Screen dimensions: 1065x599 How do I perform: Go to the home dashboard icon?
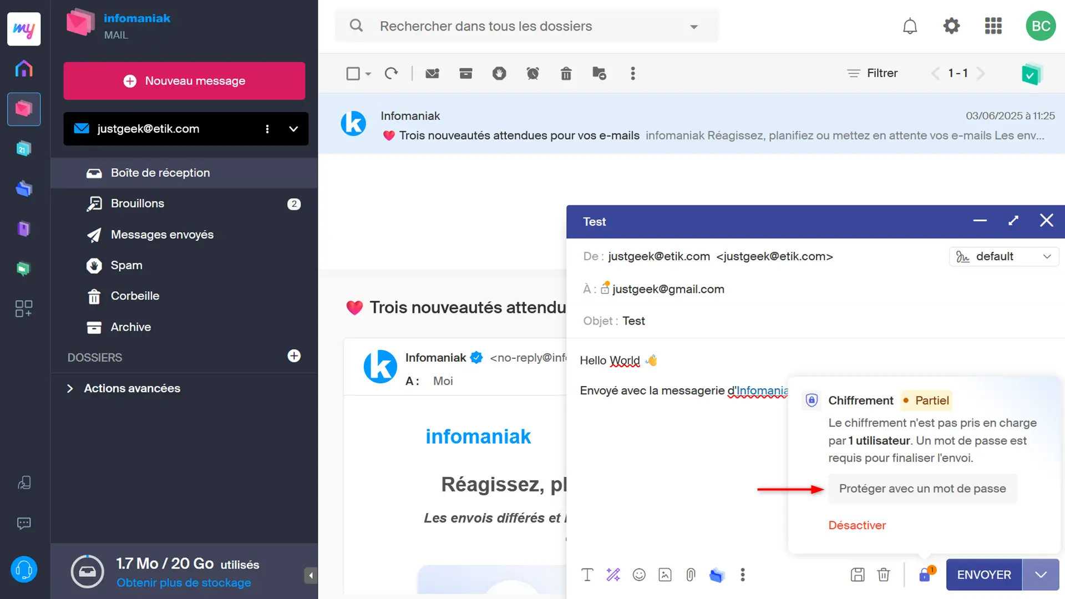[x=24, y=69]
